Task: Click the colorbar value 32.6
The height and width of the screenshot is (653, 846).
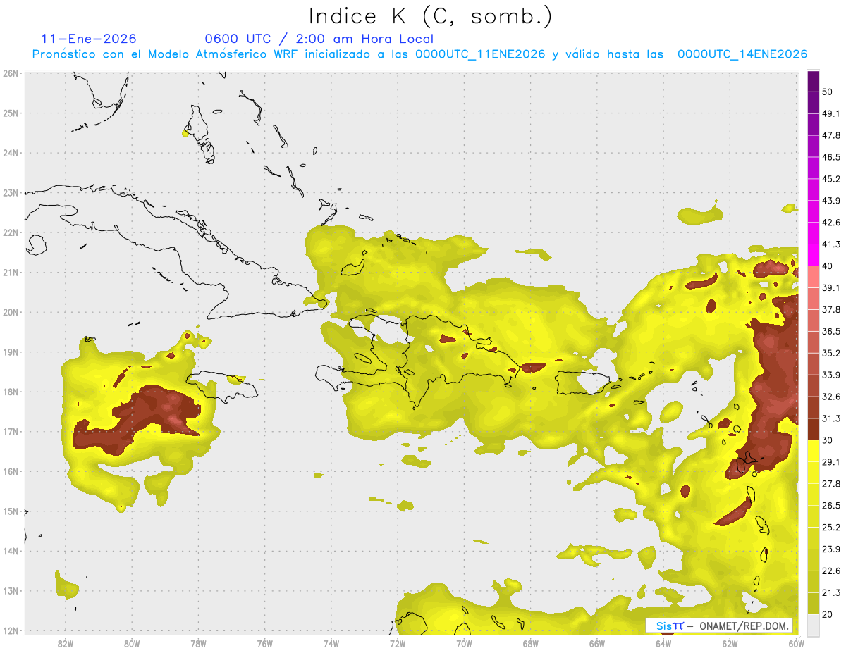Action: [x=831, y=397]
